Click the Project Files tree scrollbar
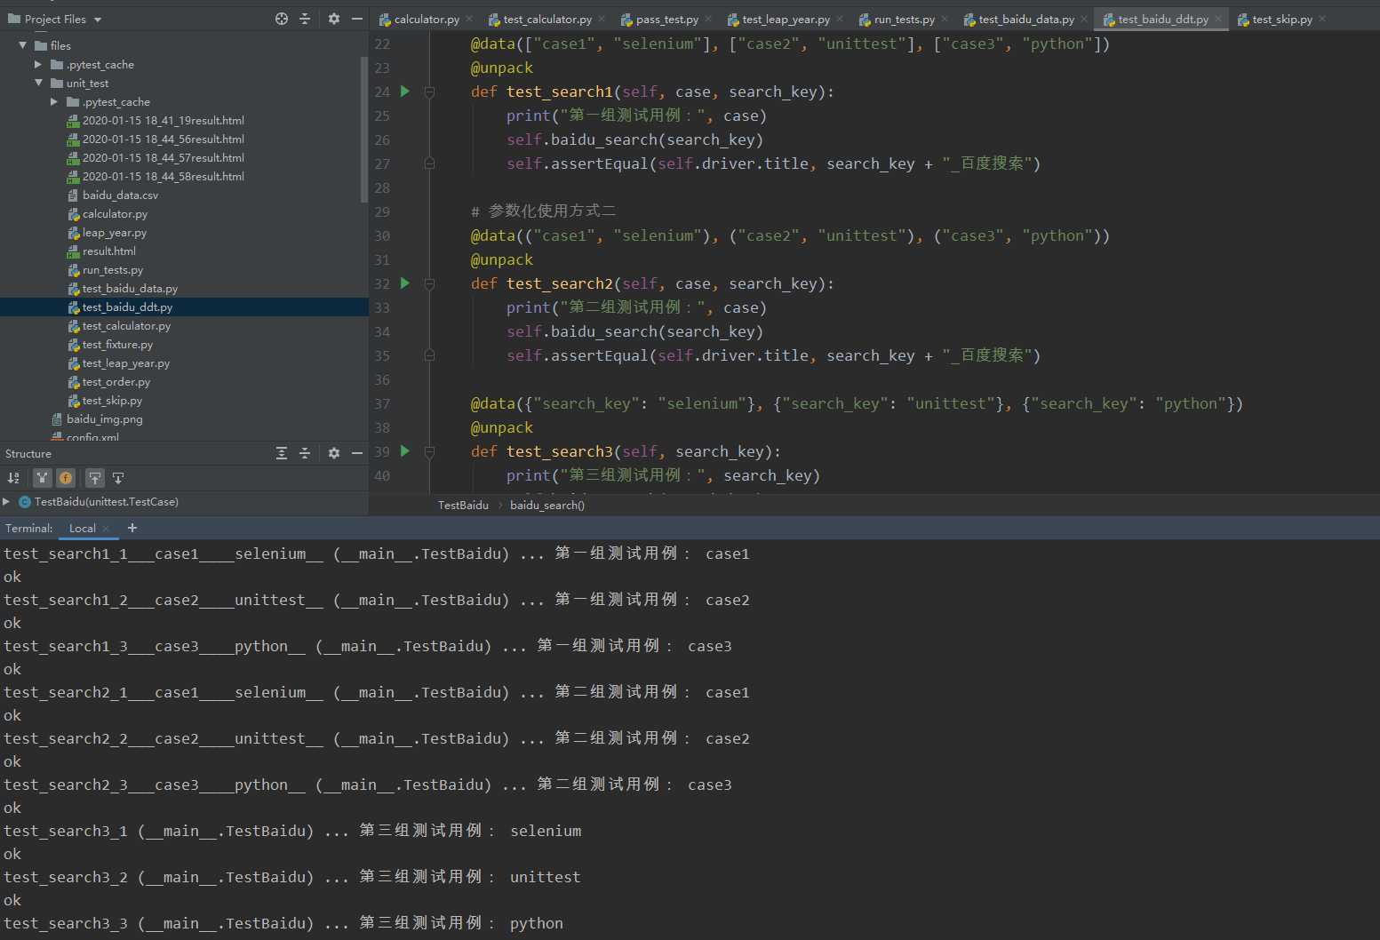The height and width of the screenshot is (940, 1380). click(363, 130)
